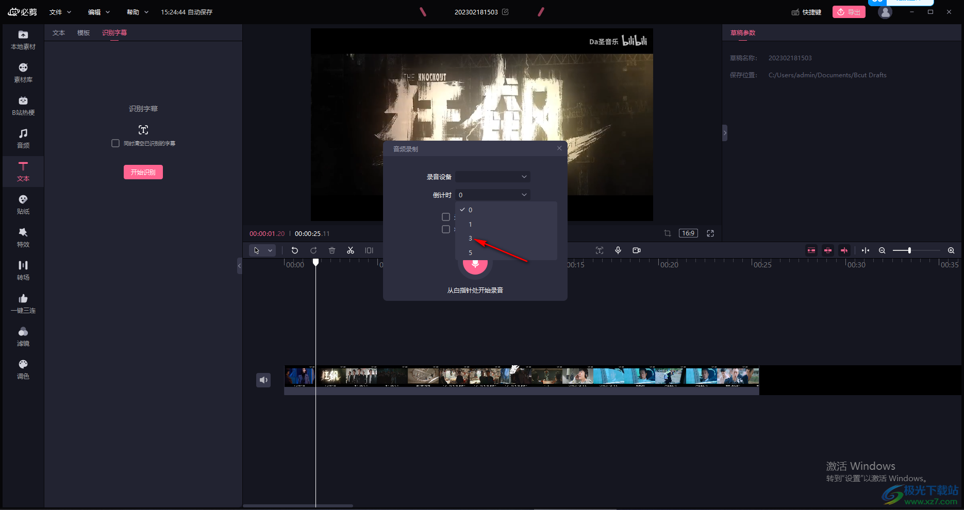Select countdown value 0
Screen dimensions: 964x510
click(x=506, y=210)
